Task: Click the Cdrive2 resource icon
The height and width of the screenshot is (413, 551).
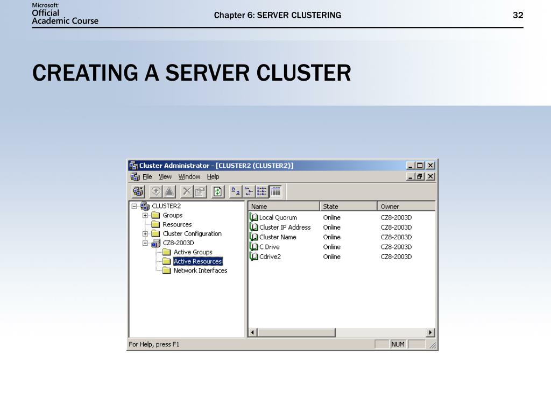Action: point(254,257)
